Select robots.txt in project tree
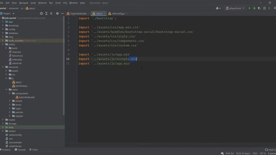This screenshot has height=155, width=276. click(16, 63)
